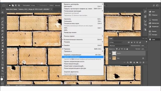Toggle the layer filter switch
This screenshot has width=161, height=91.
[x=146, y=42]
